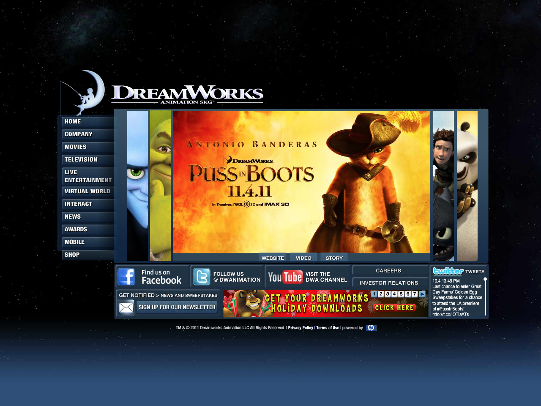Screen dimensions: 541x406
Task: Open the tweet's t.co link
Action: pyautogui.click(x=451, y=314)
